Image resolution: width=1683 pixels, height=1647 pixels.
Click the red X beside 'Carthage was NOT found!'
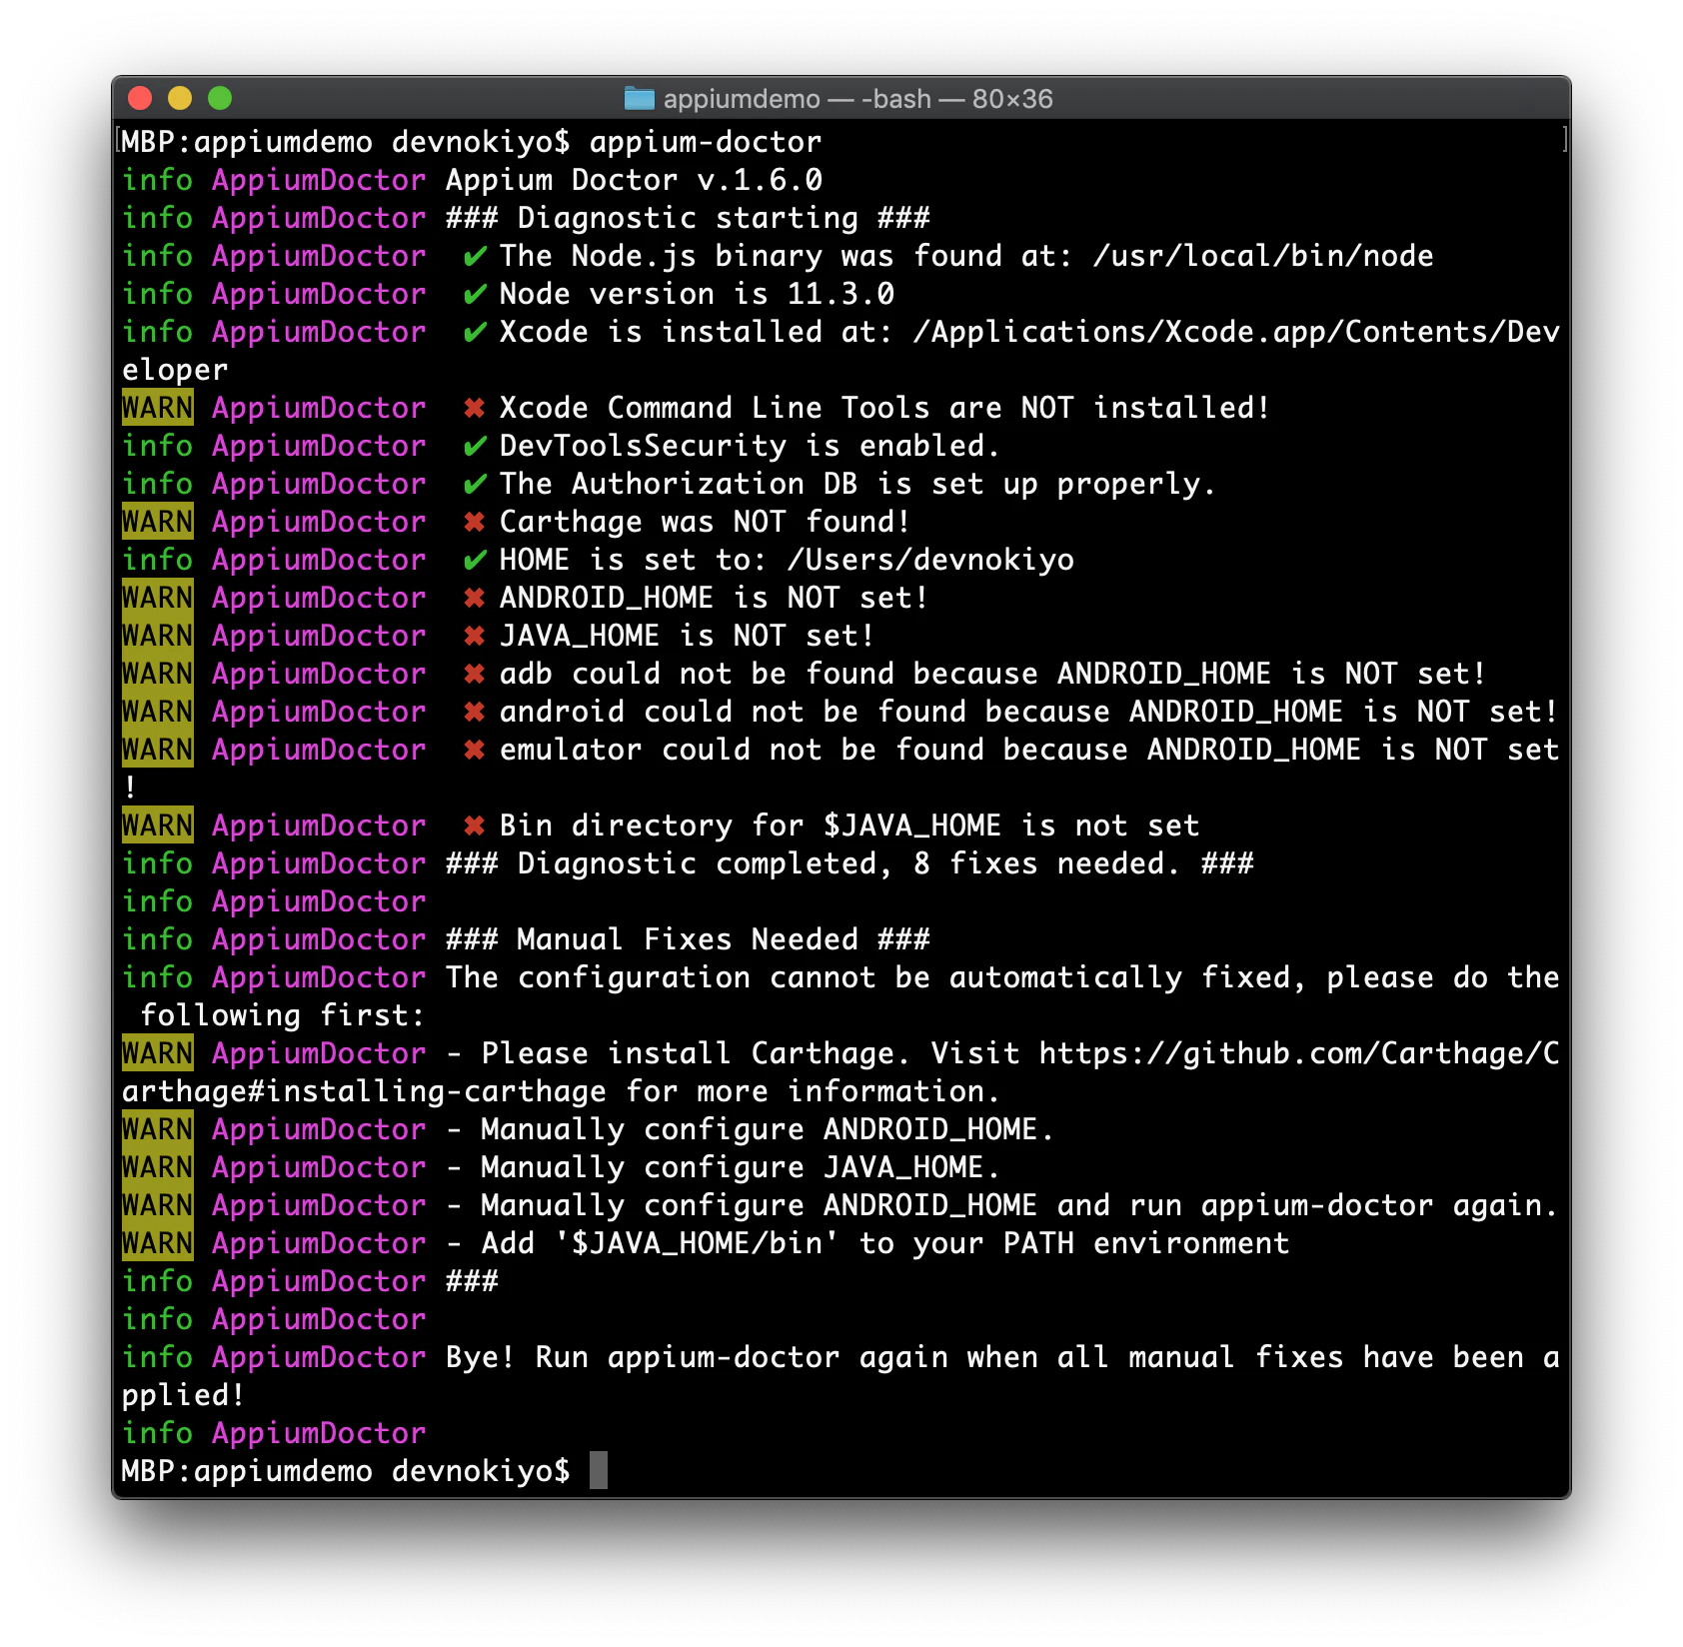[475, 522]
